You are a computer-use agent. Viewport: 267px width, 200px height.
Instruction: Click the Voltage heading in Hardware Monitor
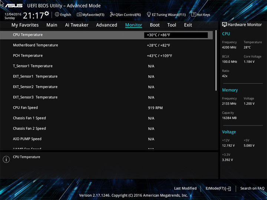click(x=229, y=132)
